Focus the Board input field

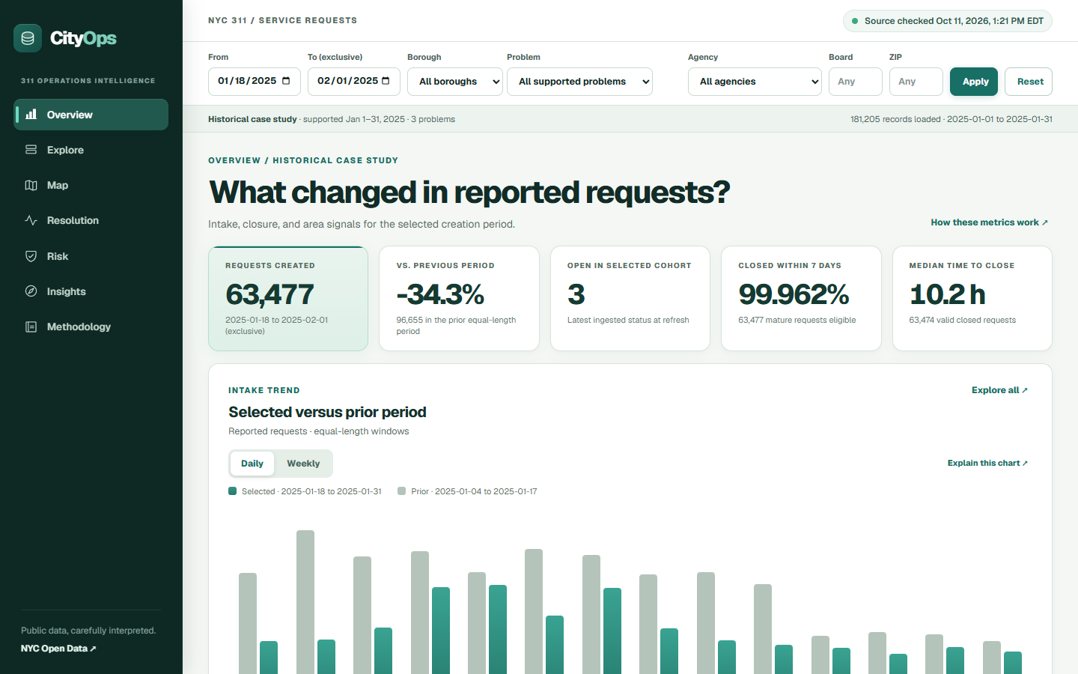tap(856, 82)
